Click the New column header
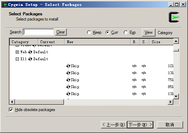The height and width of the screenshot is (133, 188). coord(97,42)
